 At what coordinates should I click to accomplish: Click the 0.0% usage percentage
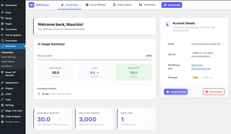click(149, 56)
